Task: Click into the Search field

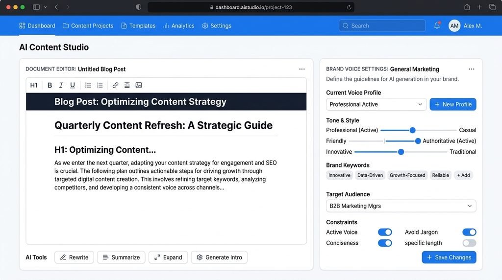Action: coord(382,25)
